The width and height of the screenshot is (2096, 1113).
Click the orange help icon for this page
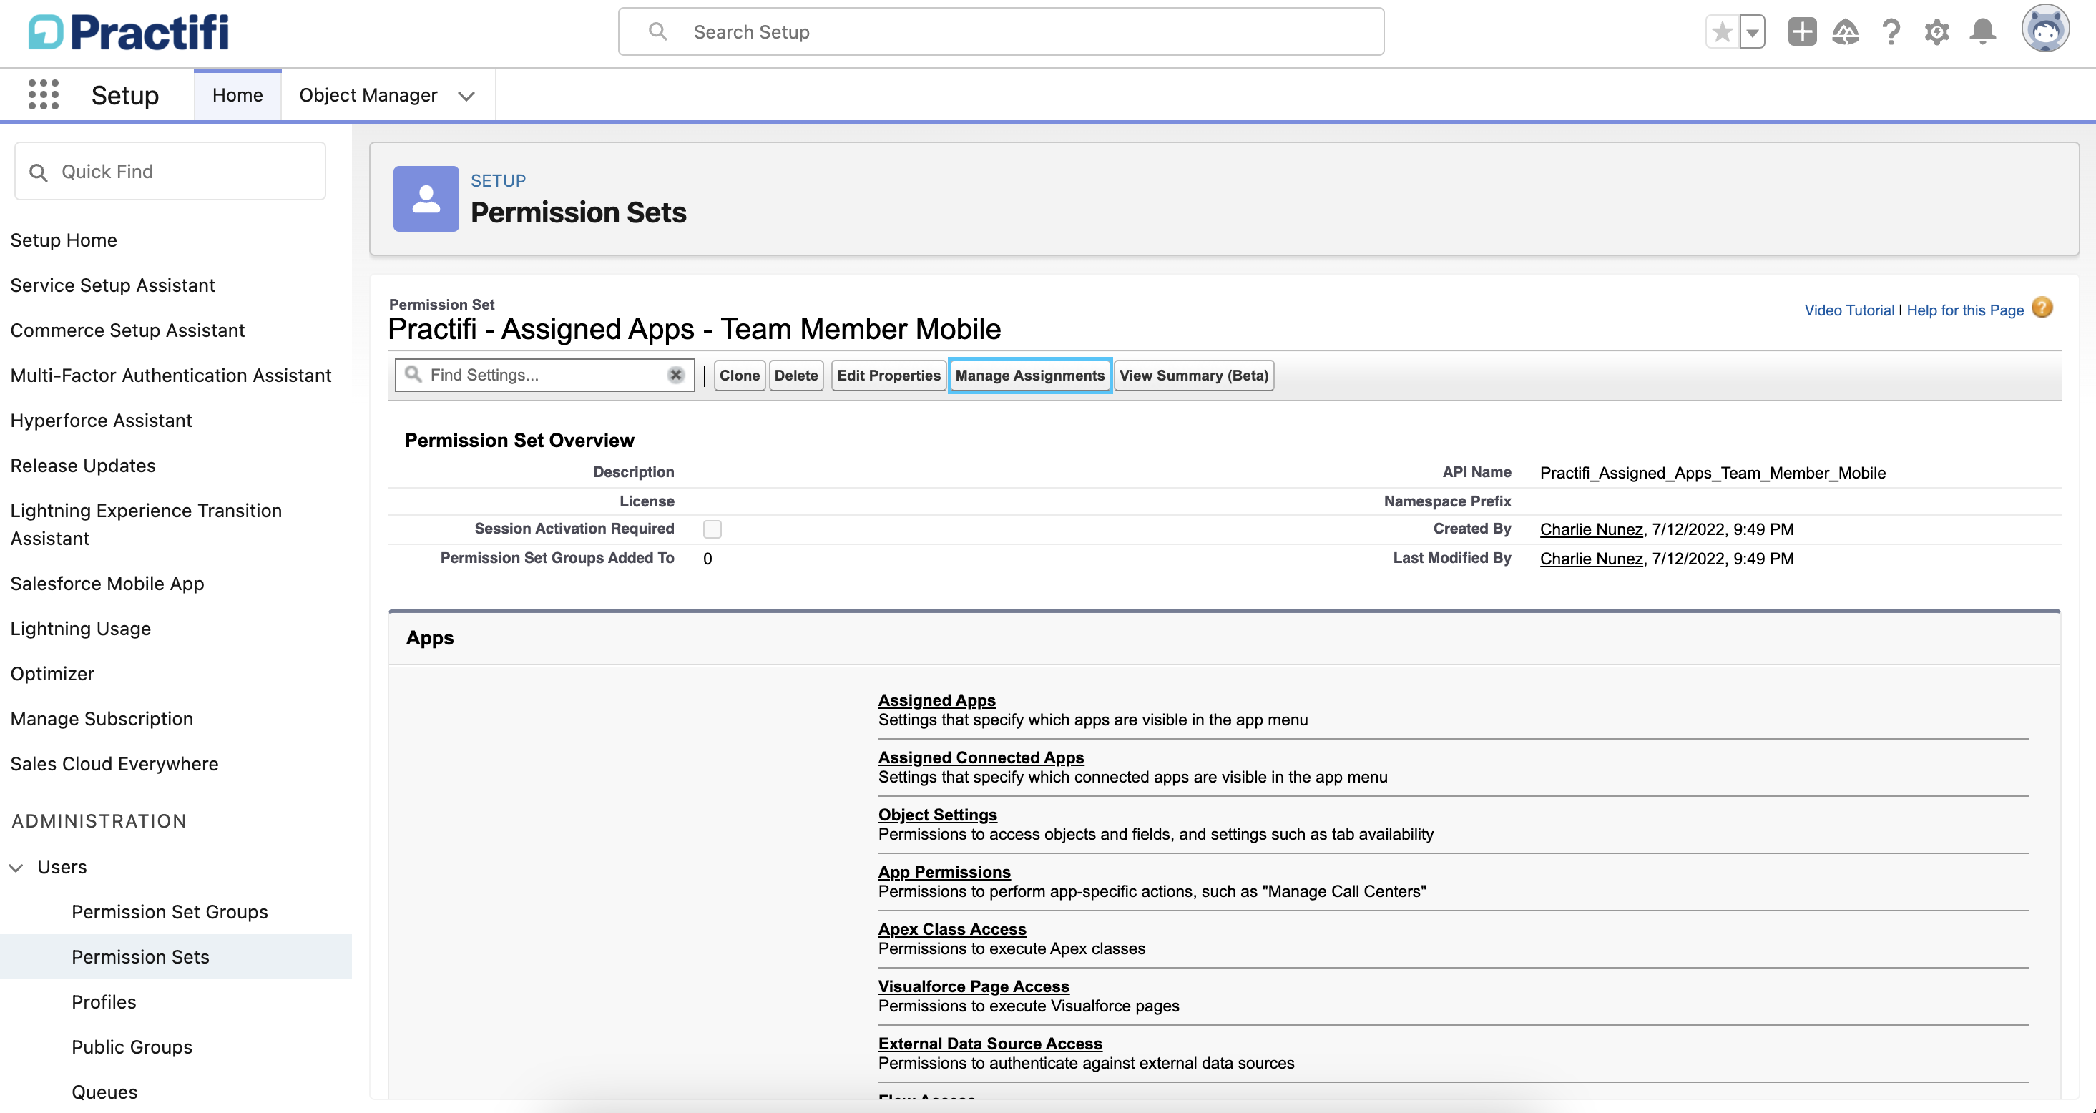click(2042, 308)
